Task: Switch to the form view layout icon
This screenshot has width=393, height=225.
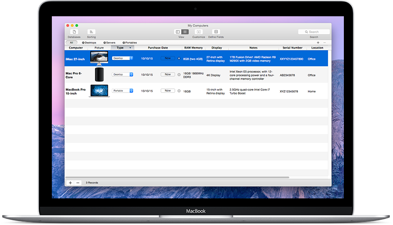Action: click(178, 32)
